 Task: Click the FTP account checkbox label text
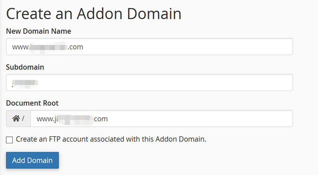(111, 139)
